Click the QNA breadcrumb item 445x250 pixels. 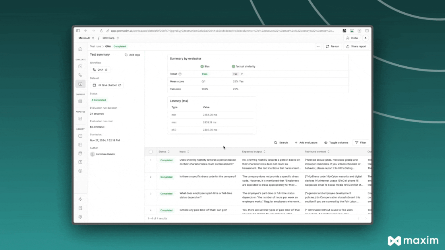pos(108,46)
